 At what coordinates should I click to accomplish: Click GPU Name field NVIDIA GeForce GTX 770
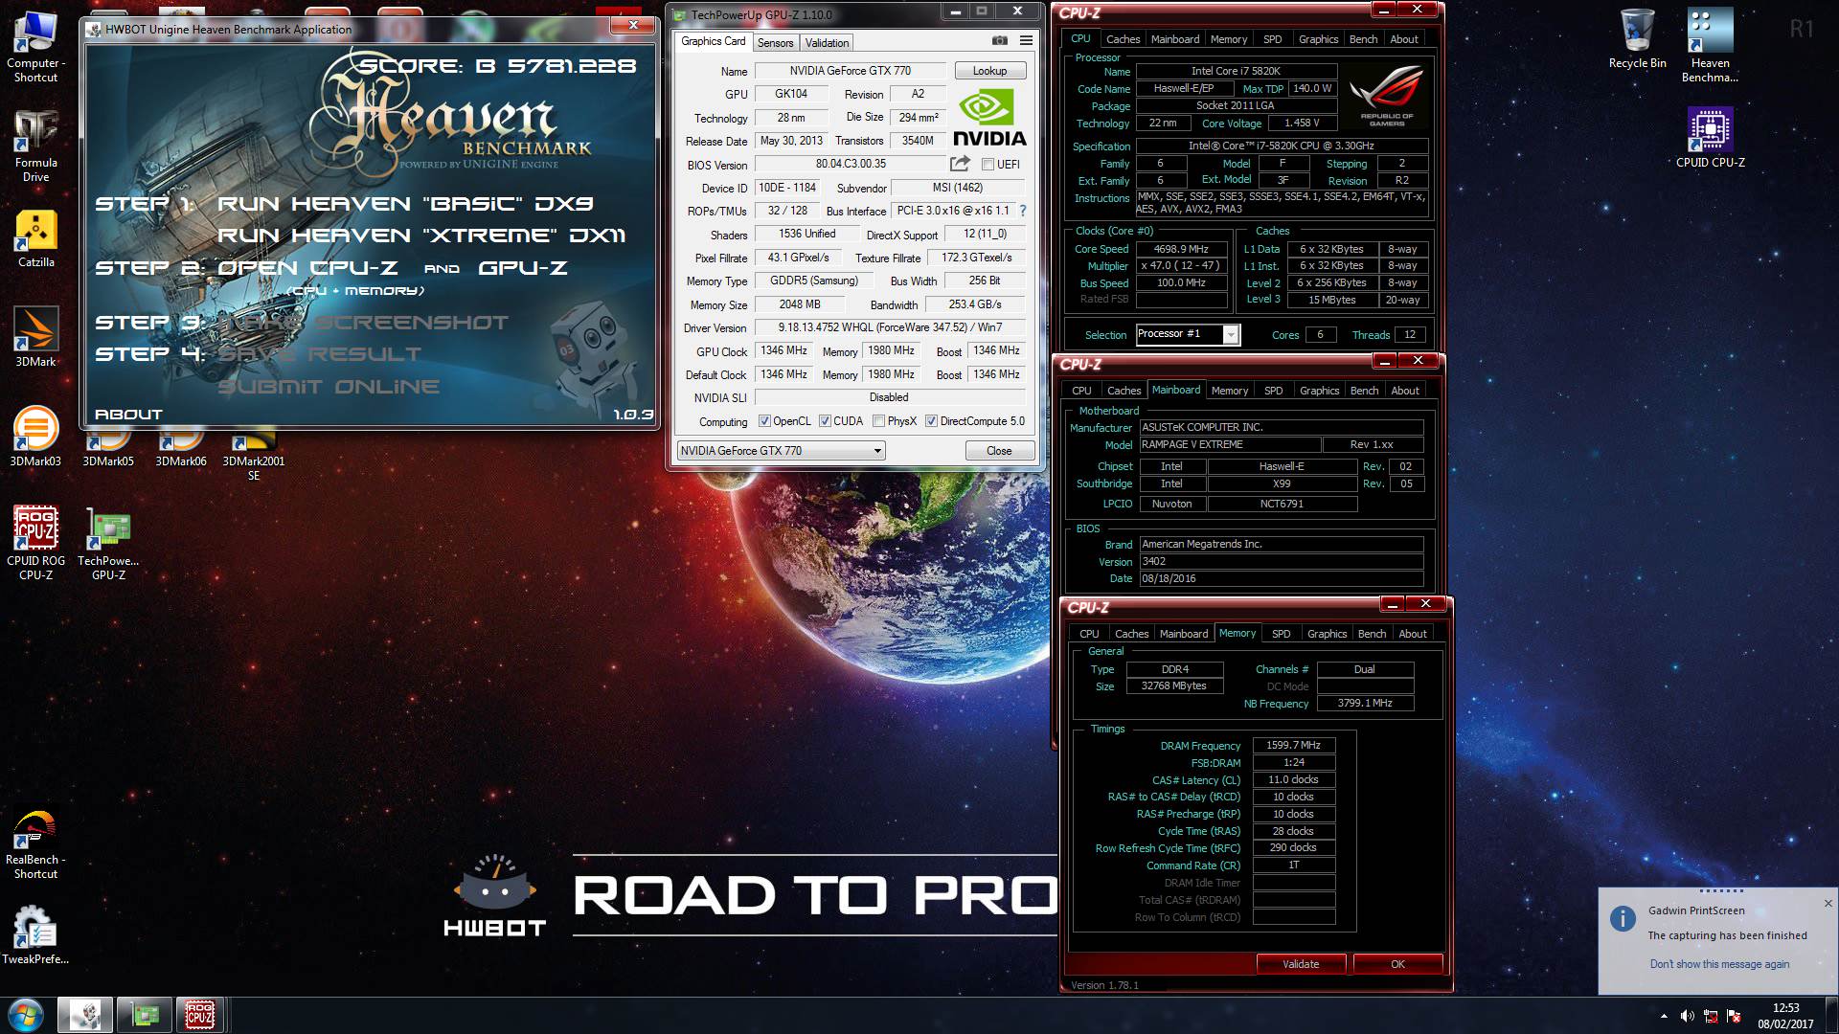851,71
